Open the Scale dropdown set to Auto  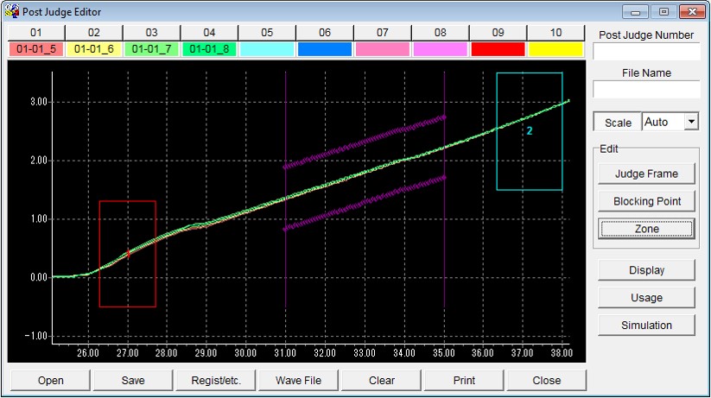690,123
